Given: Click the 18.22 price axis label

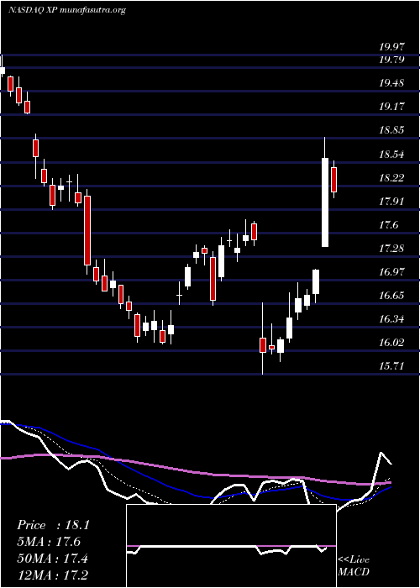Looking at the screenshot, I should click(x=392, y=177).
